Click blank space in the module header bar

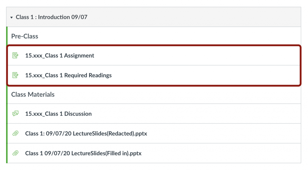coord(196,17)
